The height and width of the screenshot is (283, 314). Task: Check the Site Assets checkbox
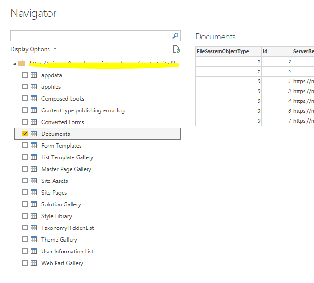25,181
